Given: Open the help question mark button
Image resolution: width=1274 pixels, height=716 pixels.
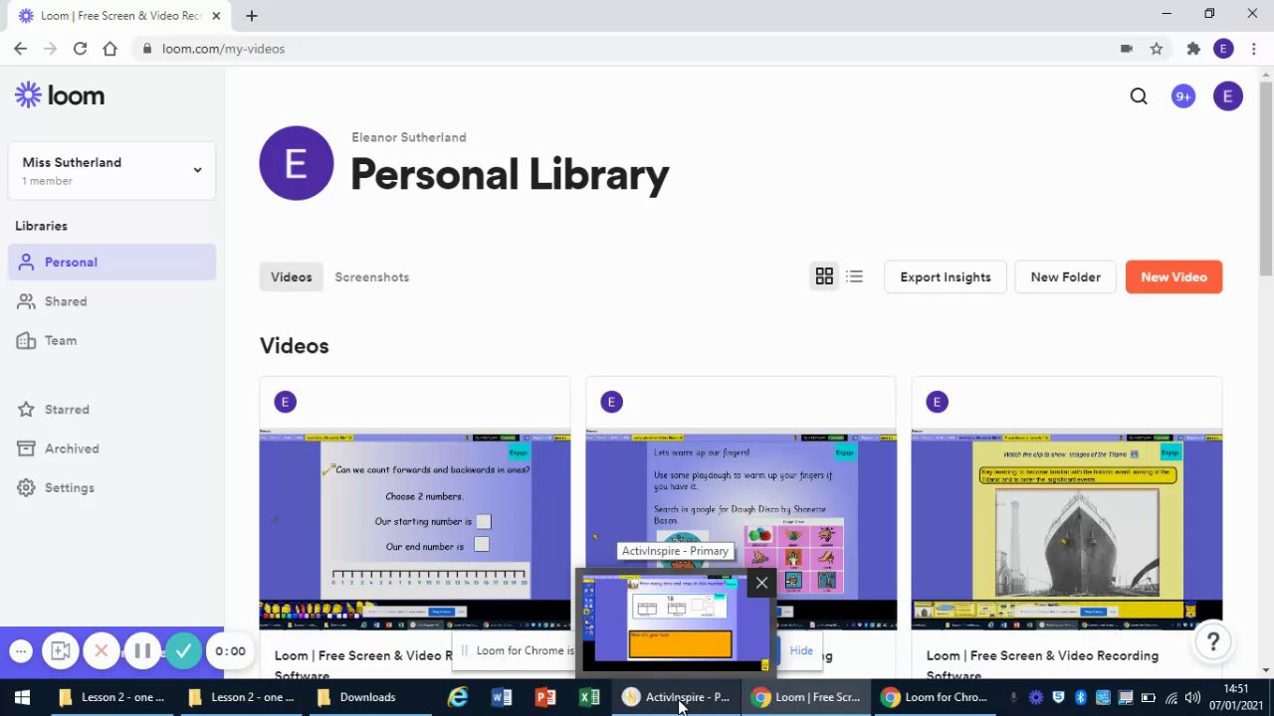Looking at the screenshot, I should tap(1212, 642).
